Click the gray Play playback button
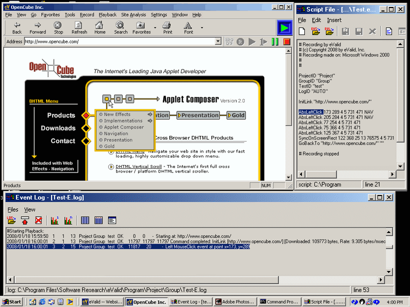The height and width of the screenshot is (307, 410). 252,42
